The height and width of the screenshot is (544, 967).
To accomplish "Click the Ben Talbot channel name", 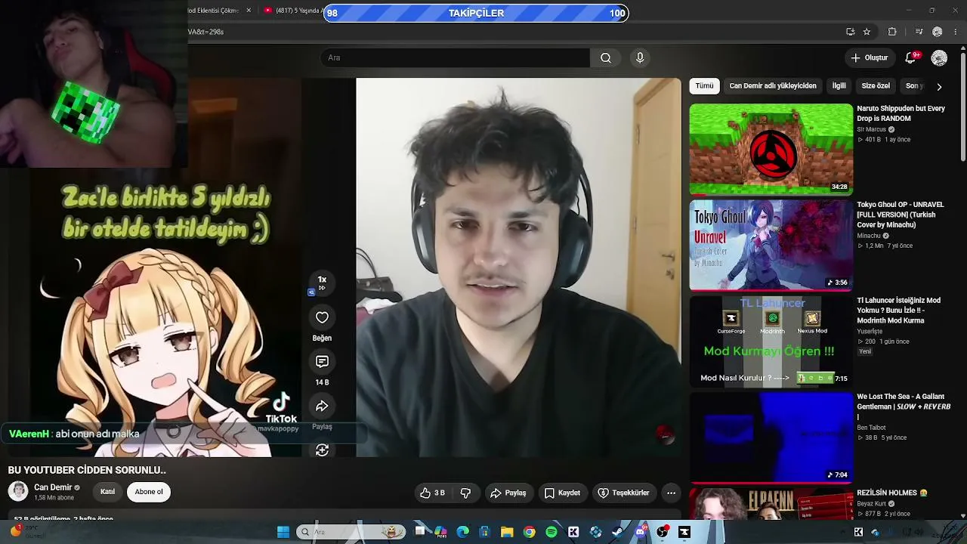I will [872, 427].
